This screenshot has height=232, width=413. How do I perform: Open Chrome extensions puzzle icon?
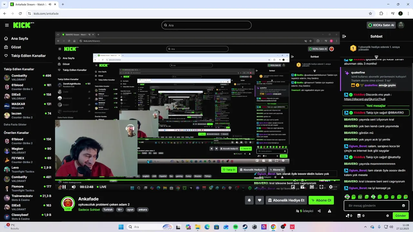(381, 14)
